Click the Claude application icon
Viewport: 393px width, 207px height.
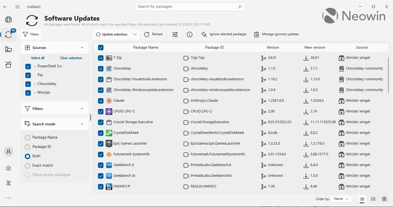(x=109, y=101)
